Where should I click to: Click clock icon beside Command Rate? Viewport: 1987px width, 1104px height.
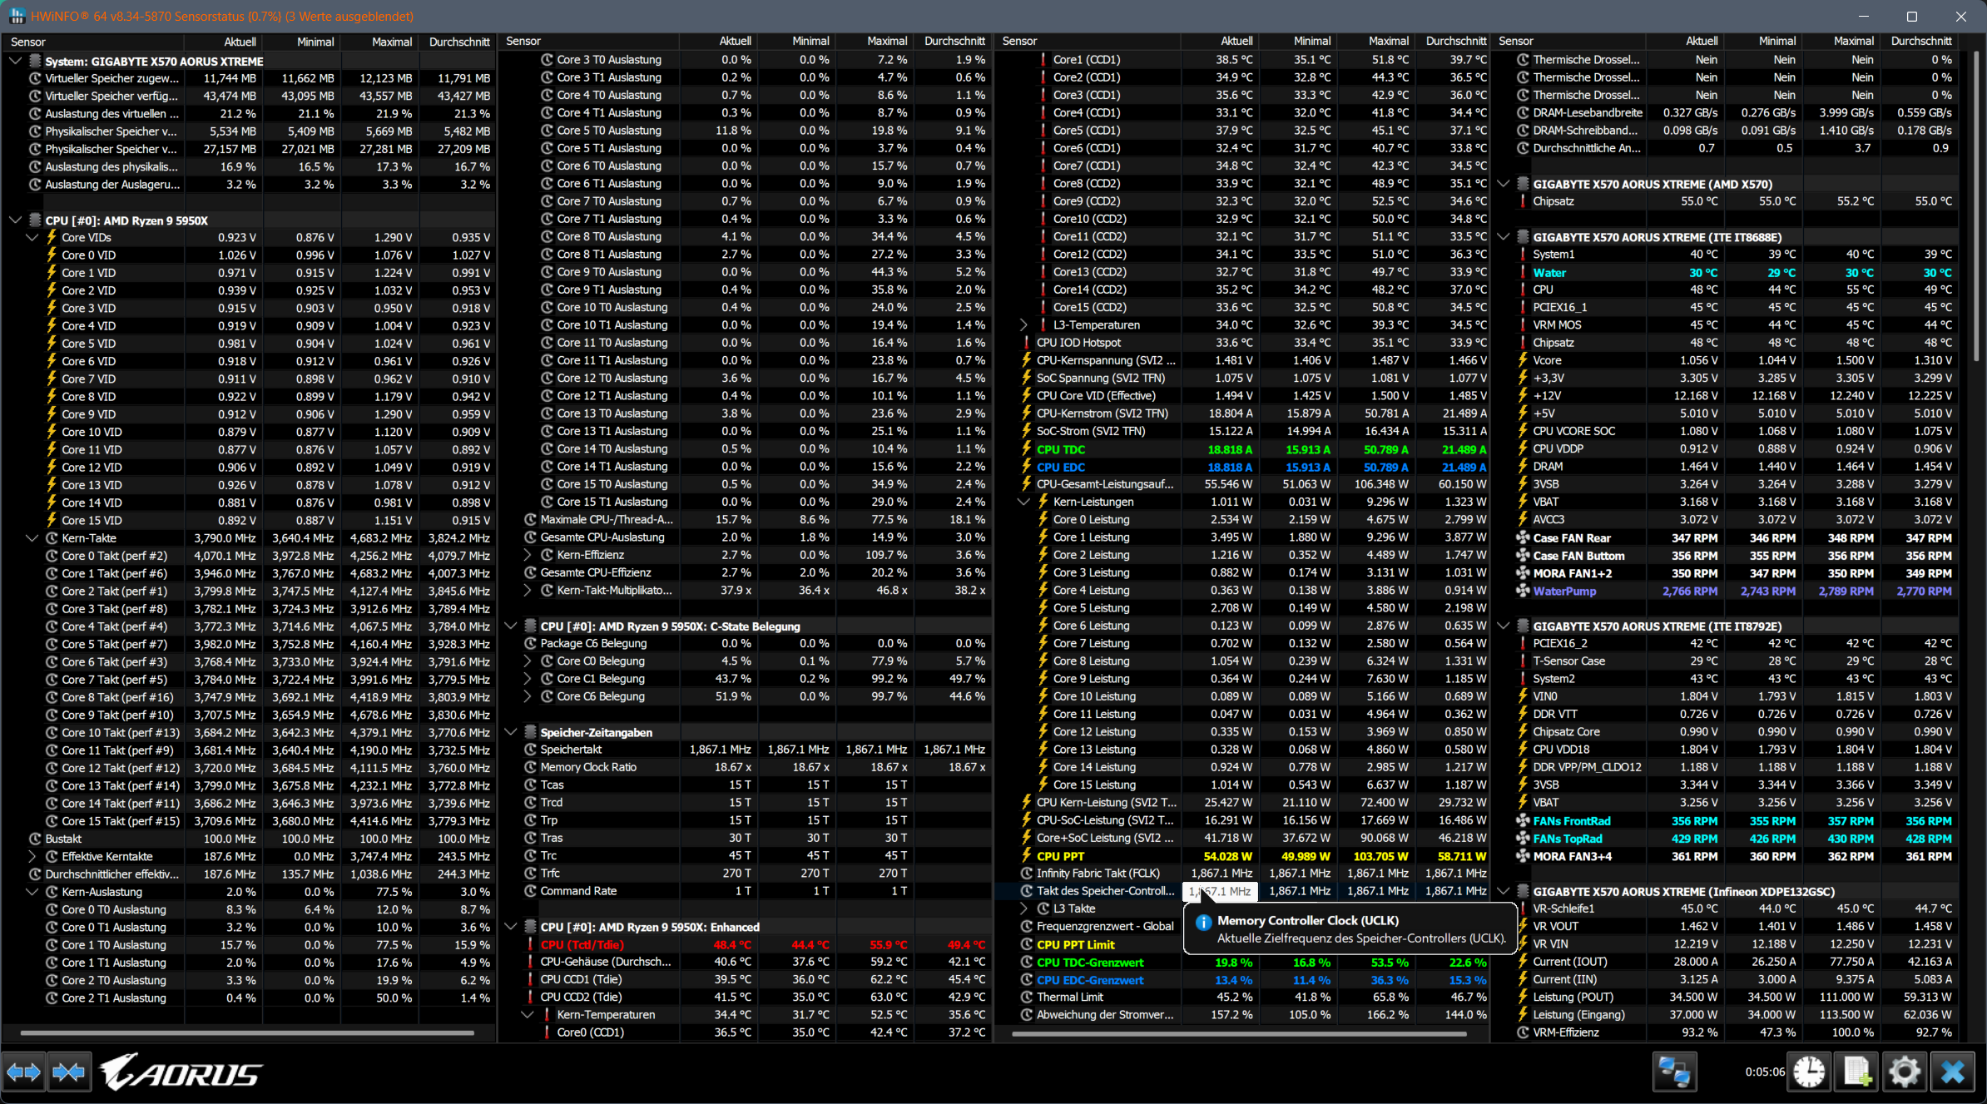(x=530, y=891)
